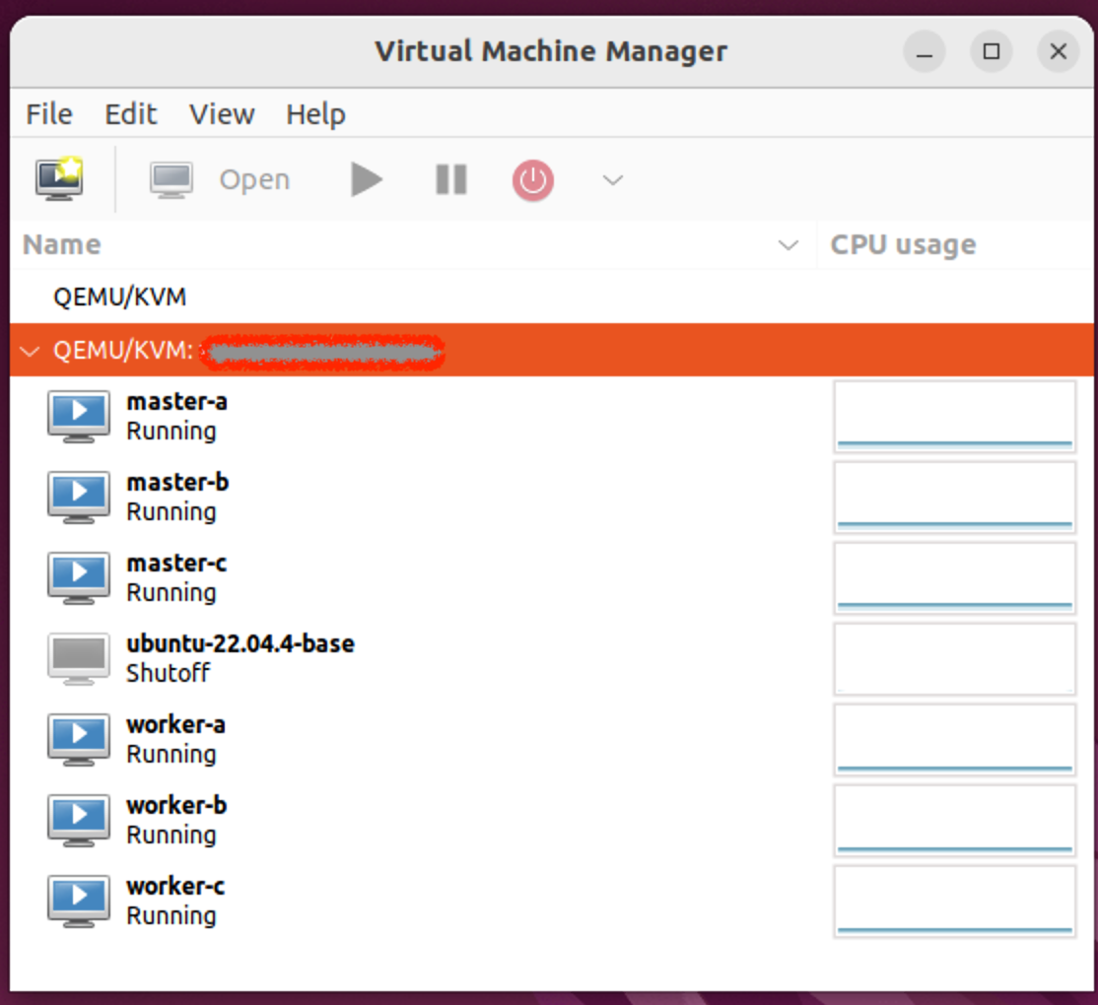Click the CPU usage graph for worker-a
Viewport: 1098px width, 1005px height.
(x=954, y=740)
